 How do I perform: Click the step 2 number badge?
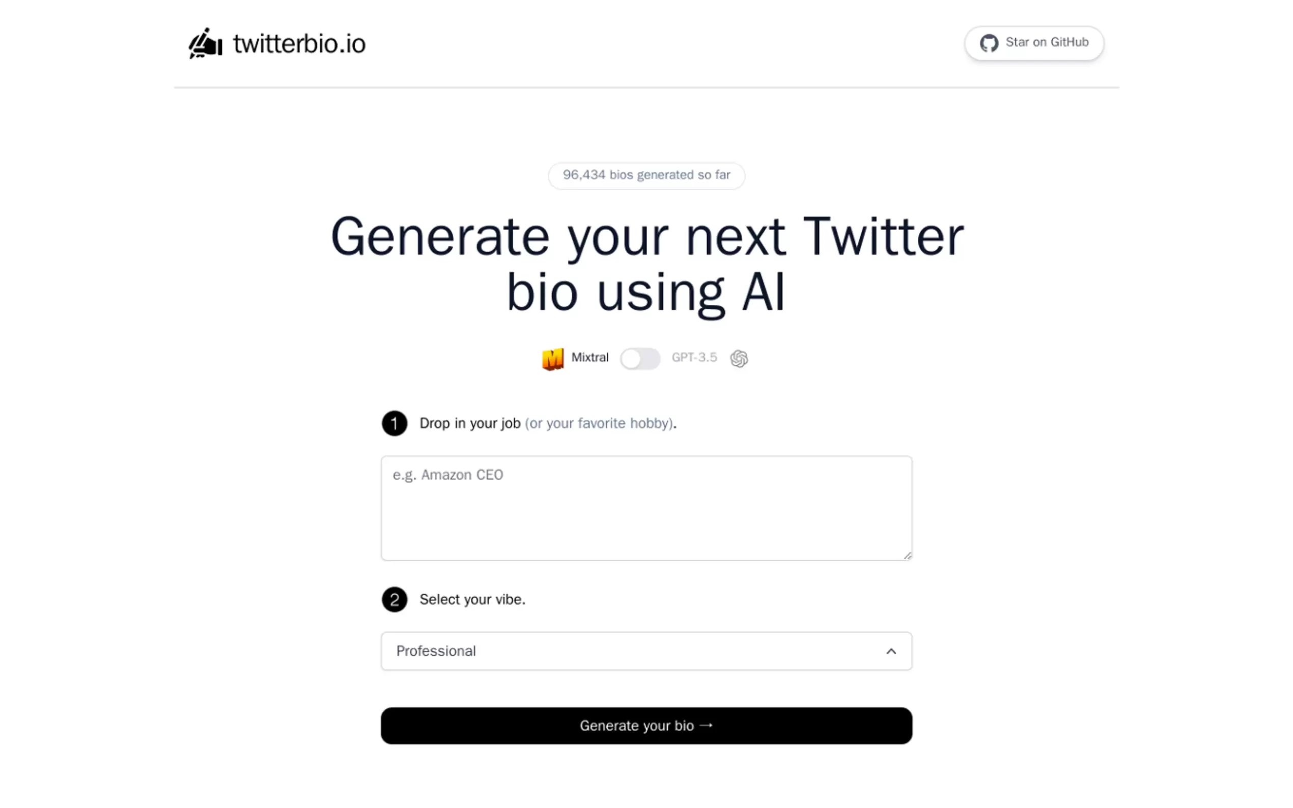395,599
